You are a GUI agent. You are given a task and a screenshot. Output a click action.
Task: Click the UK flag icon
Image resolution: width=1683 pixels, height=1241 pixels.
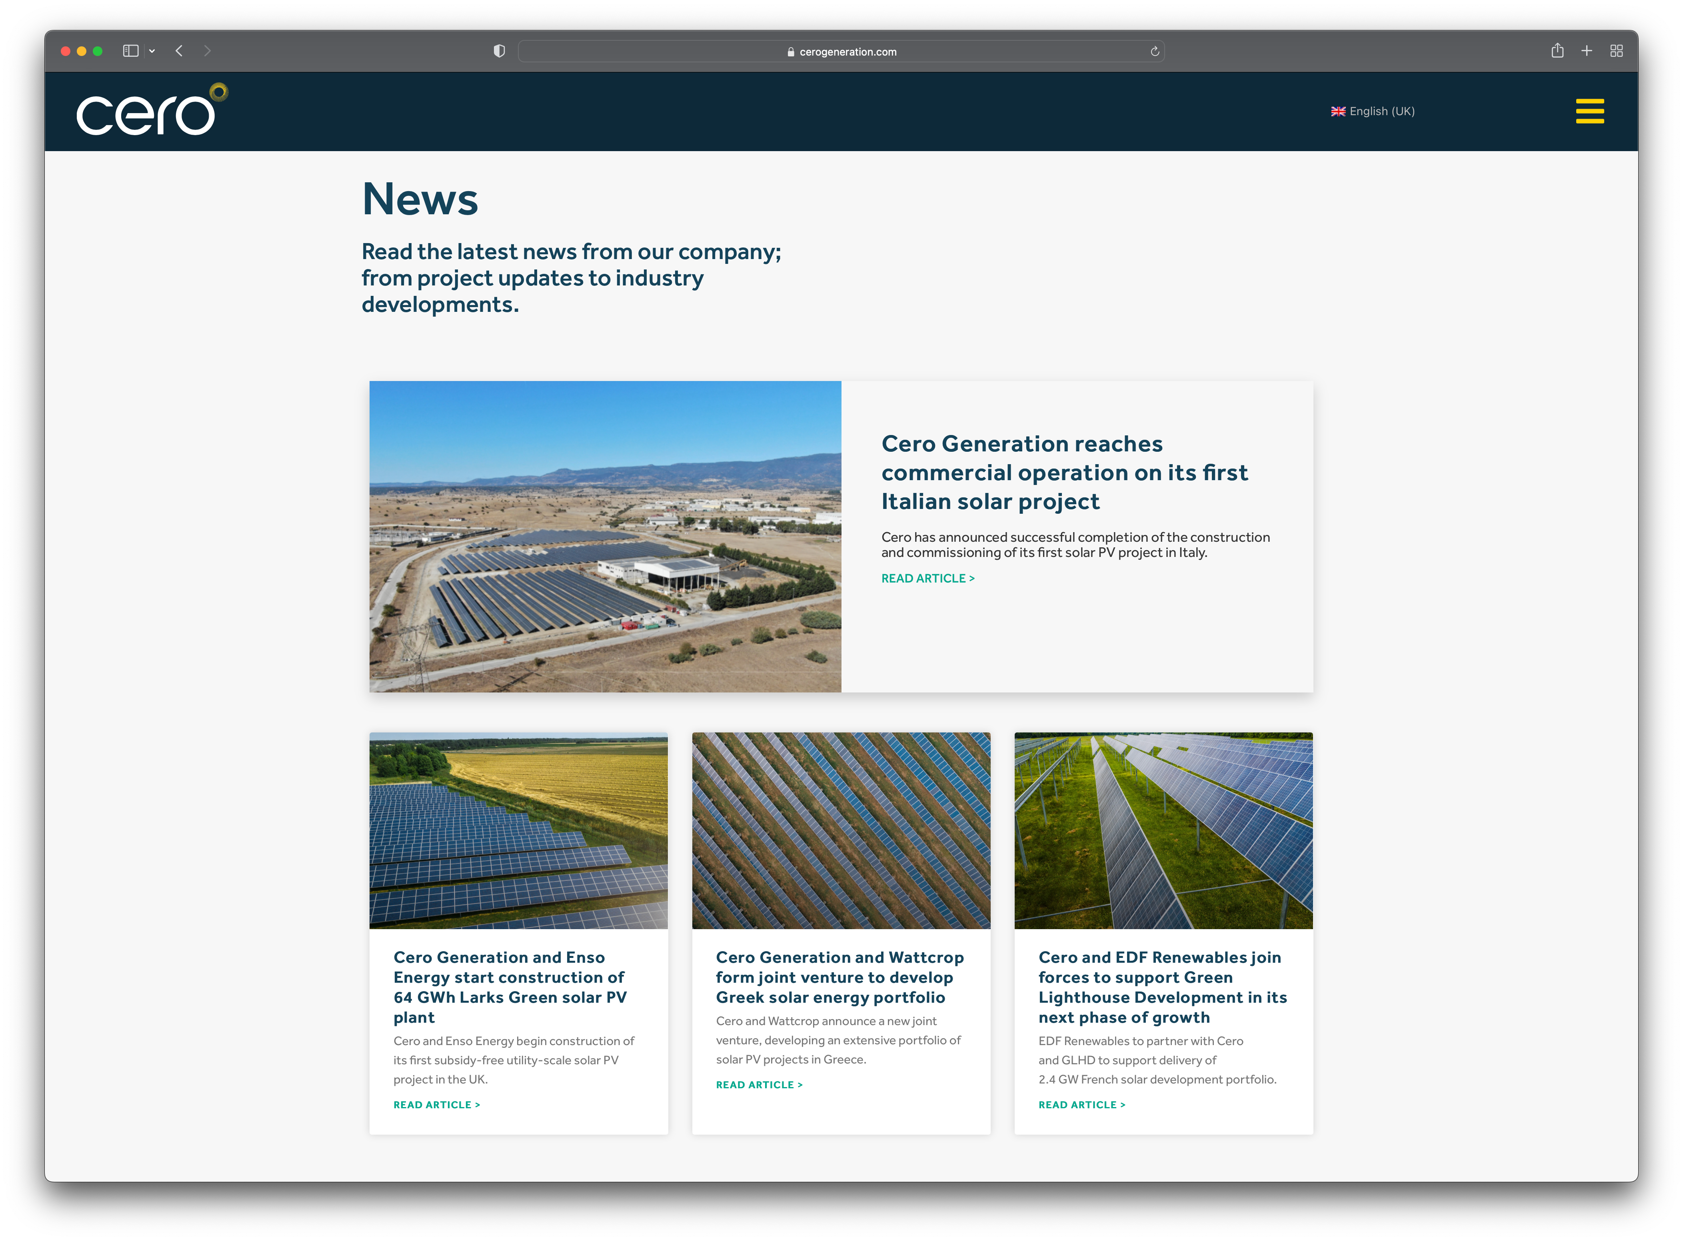pyautogui.click(x=1338, y=111)
